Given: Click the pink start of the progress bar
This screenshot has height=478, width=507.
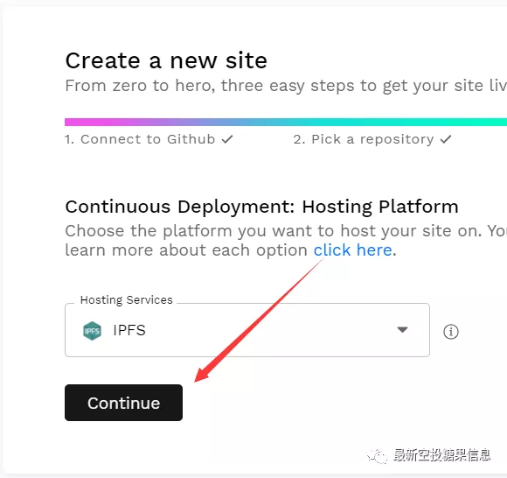Looking at the screenshot, I should [x=84, y=122].
